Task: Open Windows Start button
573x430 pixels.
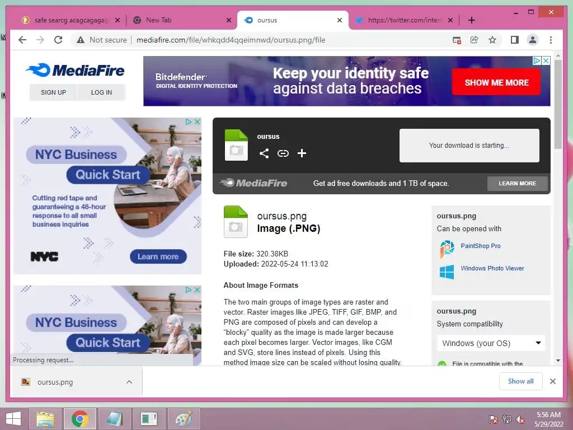Action: tap(13, 419)
